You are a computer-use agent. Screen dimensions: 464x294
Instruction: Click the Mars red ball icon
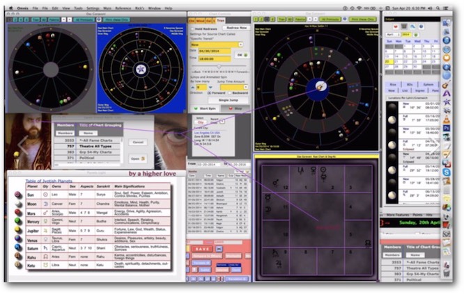click(17, 213)
